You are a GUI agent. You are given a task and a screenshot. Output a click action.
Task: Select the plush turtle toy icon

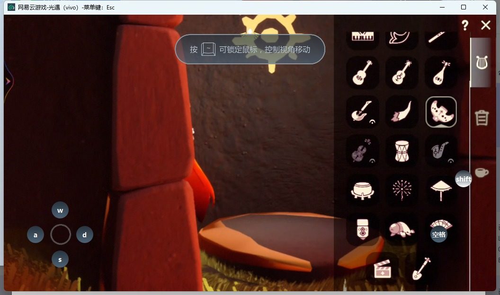pos(402,229)
